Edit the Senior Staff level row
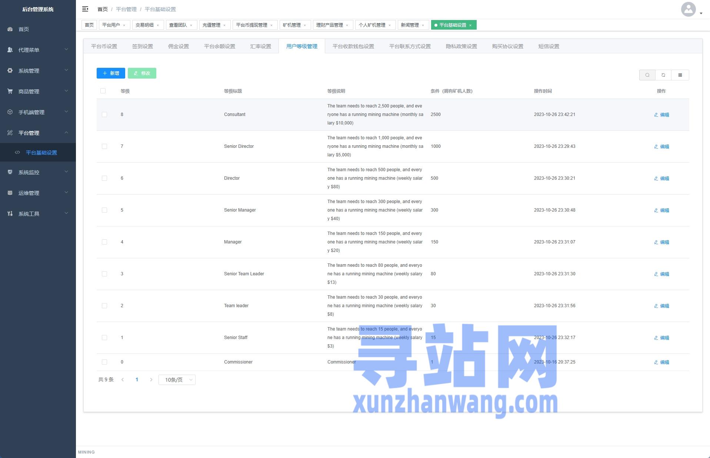 (661, 338)
